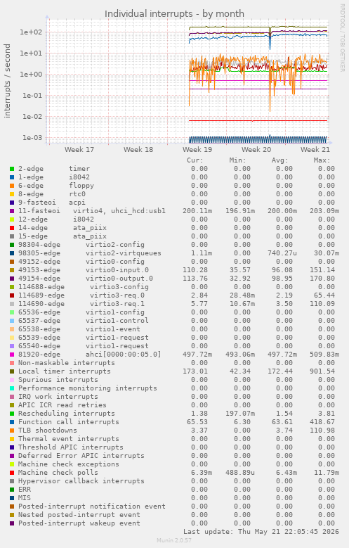Click the Rescheduling interrupts legend label
The height and width of the screenshot is (548, 349).
(66, 414)
